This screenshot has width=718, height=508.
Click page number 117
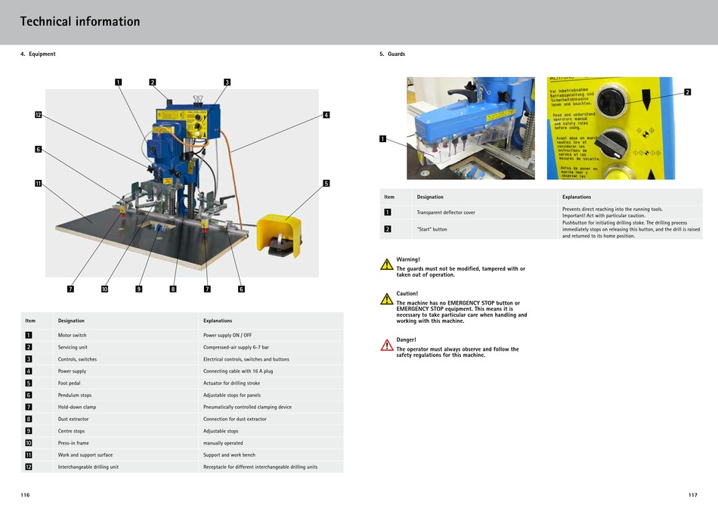click(693, 494)
